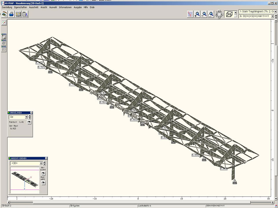Open the load combination St(l+r) dropdown
Viewport: 278px width, 208px height.
pyautogui.click(x=272, y=16)
